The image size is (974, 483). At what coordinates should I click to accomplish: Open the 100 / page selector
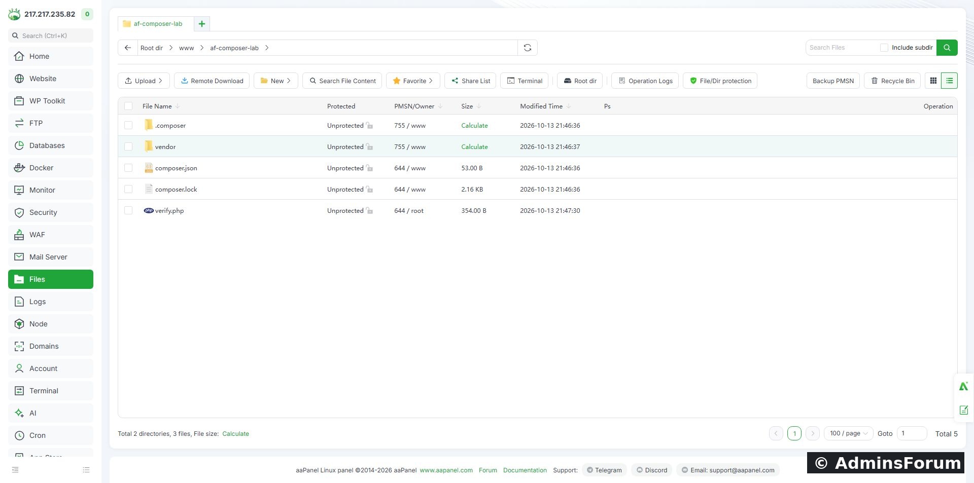(848, 433)
